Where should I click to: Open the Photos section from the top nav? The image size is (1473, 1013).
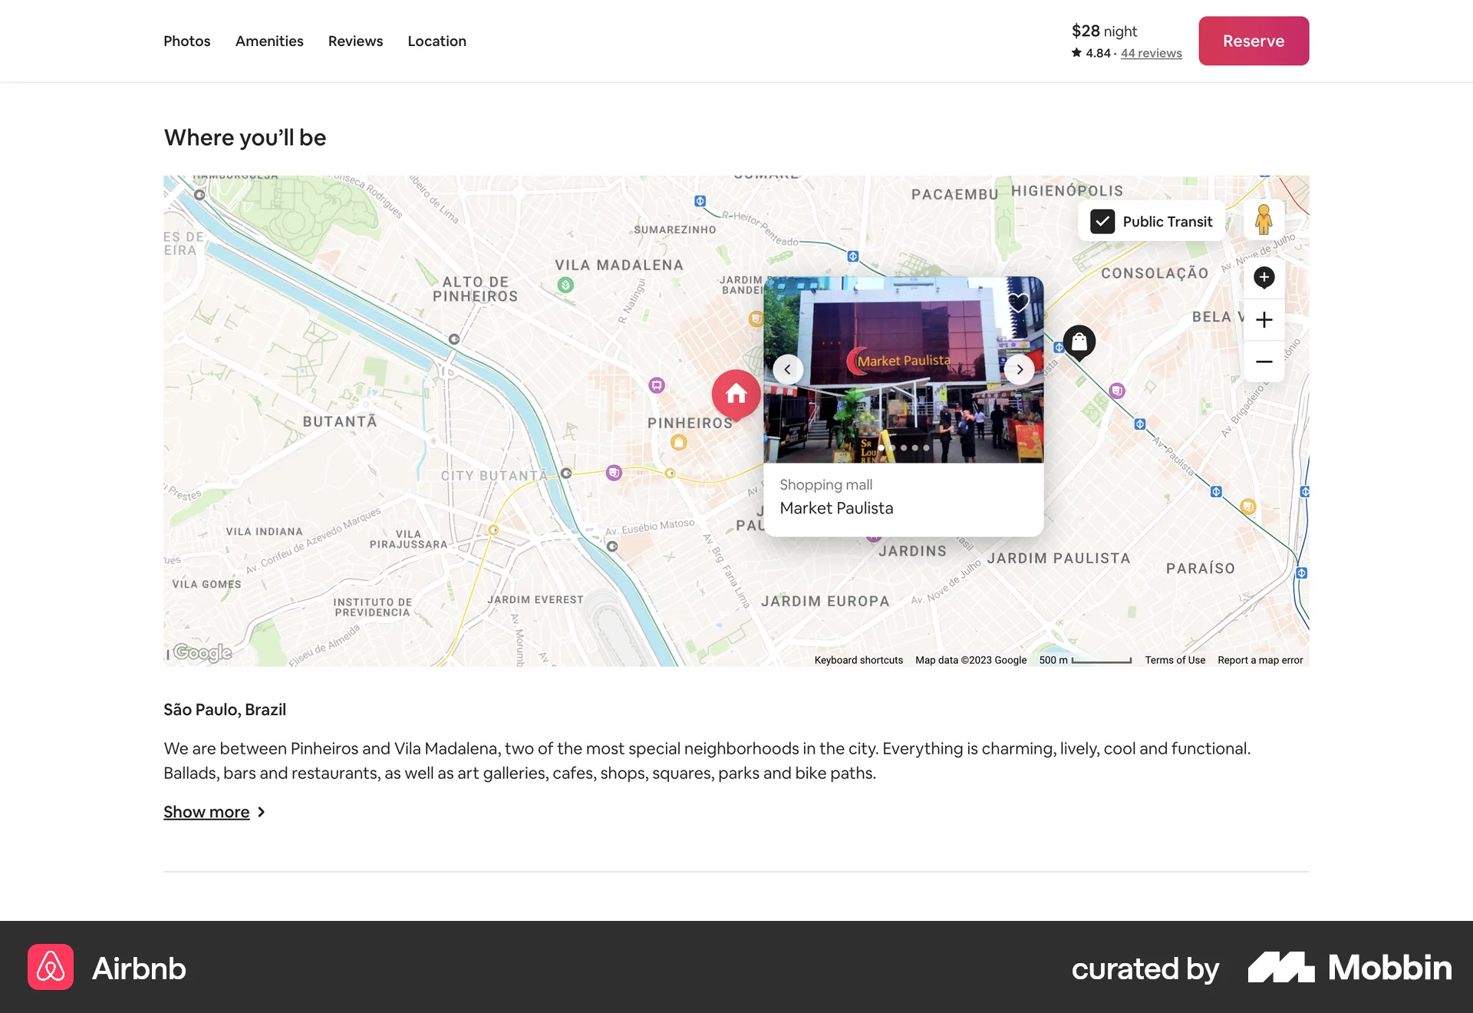pos(186,41)
